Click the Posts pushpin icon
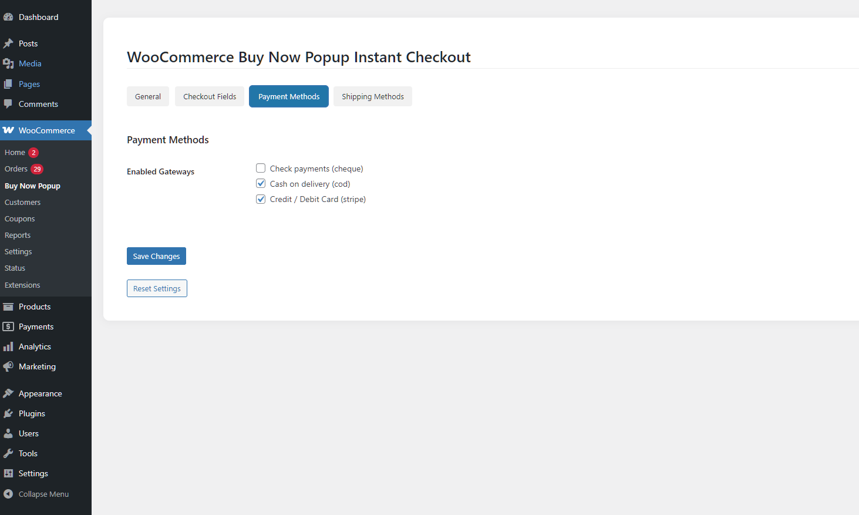859x515 pixels. tap(8, 43)
